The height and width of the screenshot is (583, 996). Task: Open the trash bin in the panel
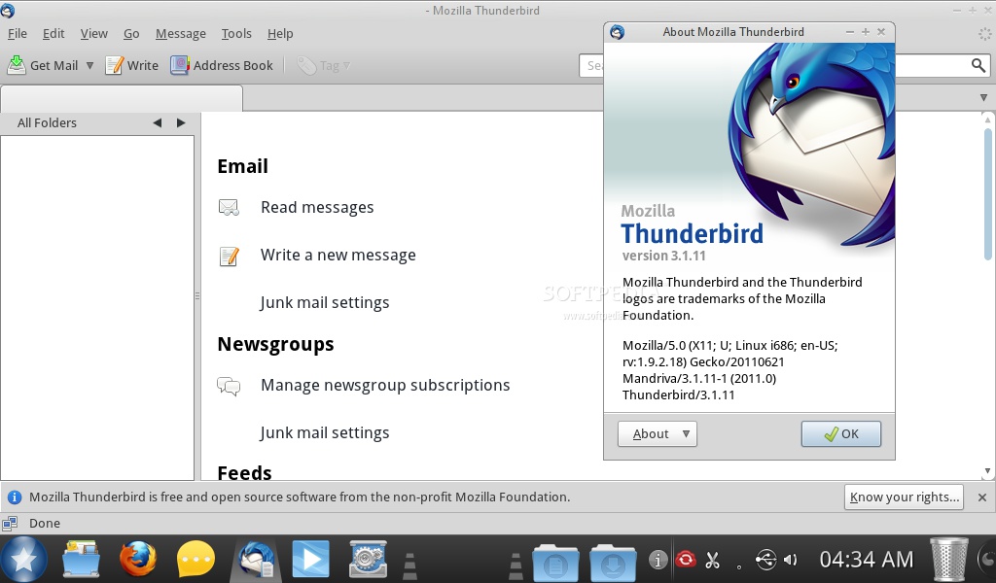coord(949,559)
